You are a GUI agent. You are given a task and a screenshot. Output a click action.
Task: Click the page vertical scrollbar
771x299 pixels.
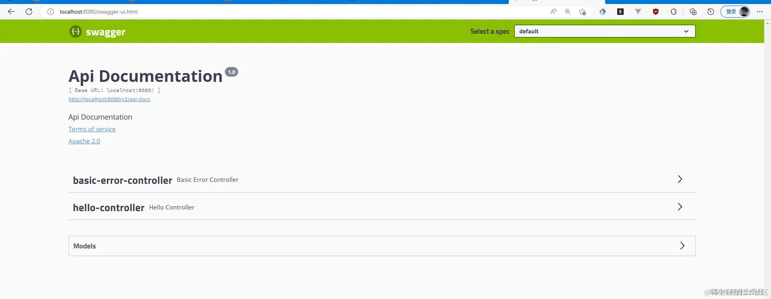coord(767,159)
